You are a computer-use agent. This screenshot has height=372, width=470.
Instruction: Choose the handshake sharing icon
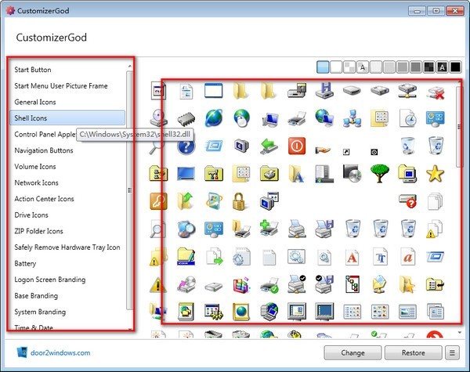click(324, 146)
